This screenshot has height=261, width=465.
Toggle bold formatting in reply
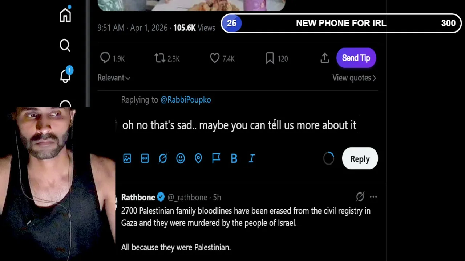click(x=234, y=158)
